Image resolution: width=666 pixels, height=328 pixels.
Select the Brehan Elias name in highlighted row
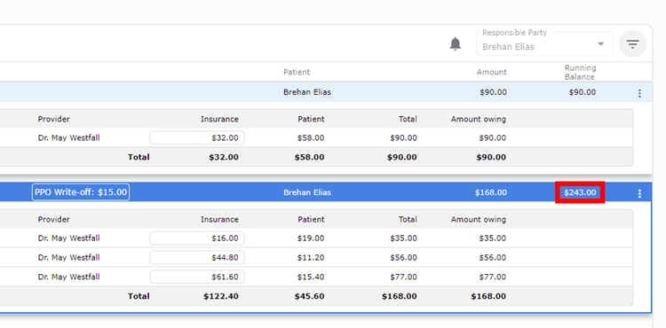click(x=307, y=192)
